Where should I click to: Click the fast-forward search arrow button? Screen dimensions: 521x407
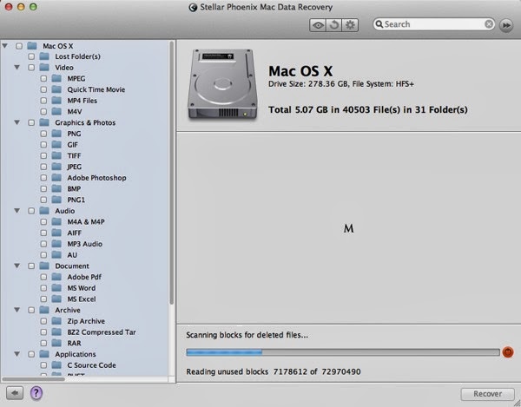coord(506,25)
